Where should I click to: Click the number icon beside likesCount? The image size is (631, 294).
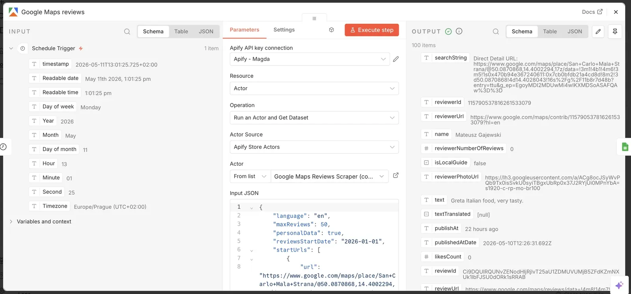(426, 257)
